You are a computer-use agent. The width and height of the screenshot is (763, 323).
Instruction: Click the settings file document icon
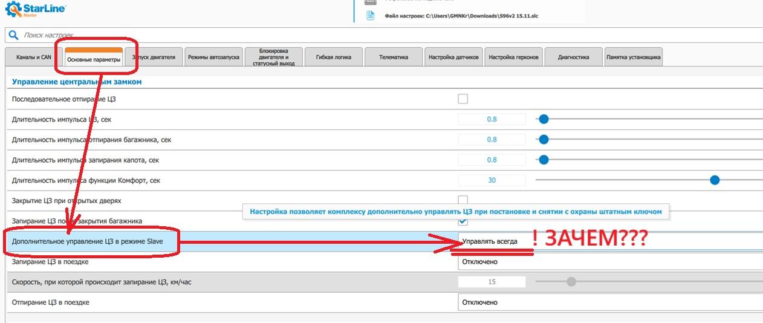(x=370, y=16)
